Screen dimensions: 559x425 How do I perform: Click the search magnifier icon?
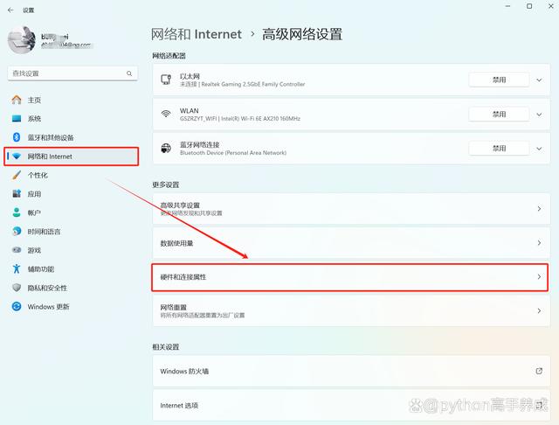[129, 73]
